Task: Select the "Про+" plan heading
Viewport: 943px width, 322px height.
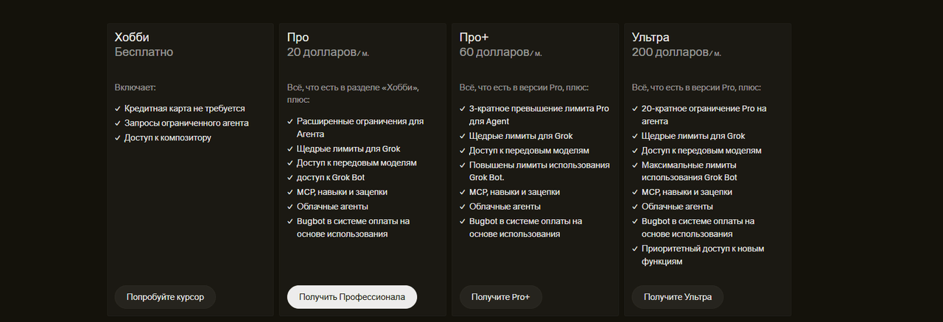Action: point(474,37)
